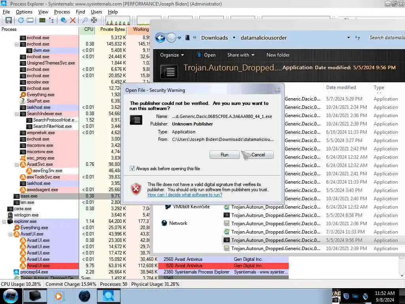Click the Search datamaliciousorder field
This screenshot has height=304, width=405.
(386, 38)
